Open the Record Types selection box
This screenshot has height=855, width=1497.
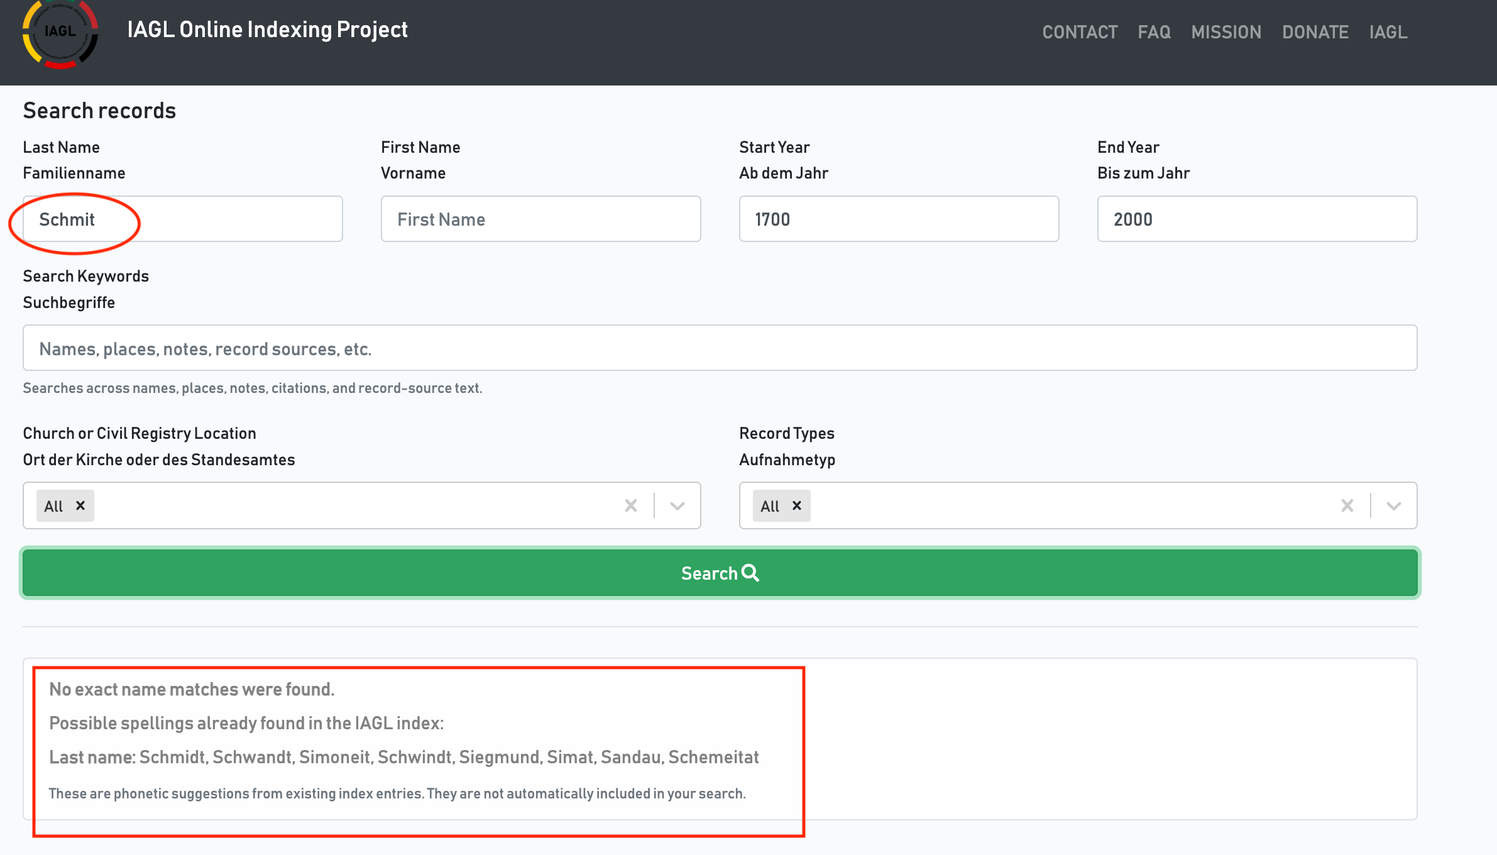[x=1078, y=505]
